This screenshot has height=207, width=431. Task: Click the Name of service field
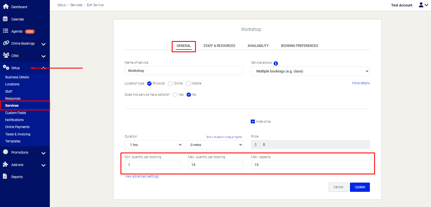coord(184,71)
